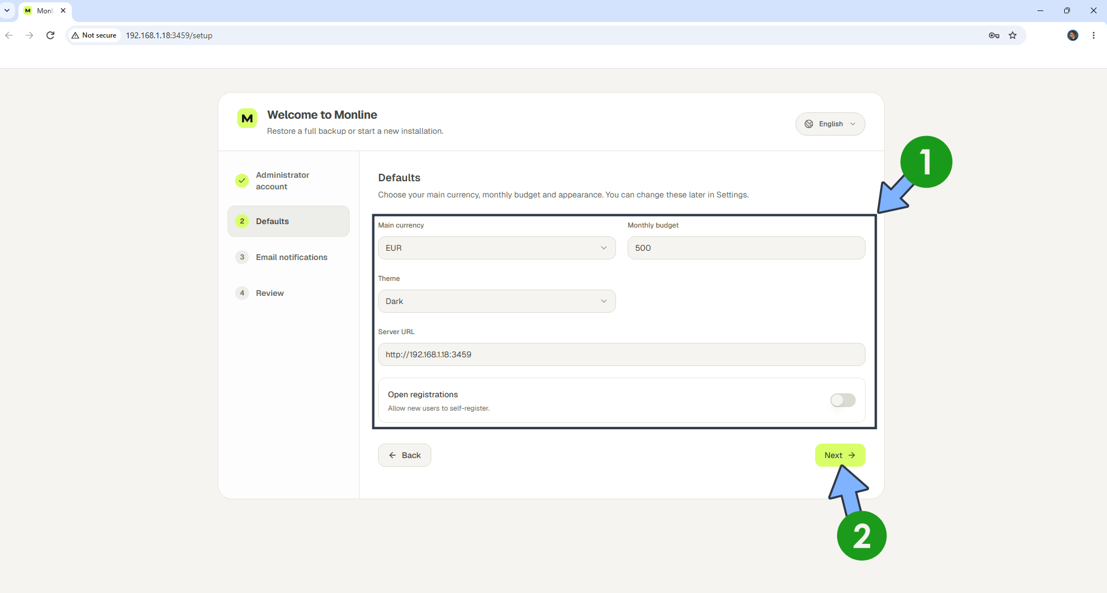Image resolution: width=1107 pixels, height=593 pixels.
Task: Select the Defaults step in sidebar
Action: pos(288,221)
